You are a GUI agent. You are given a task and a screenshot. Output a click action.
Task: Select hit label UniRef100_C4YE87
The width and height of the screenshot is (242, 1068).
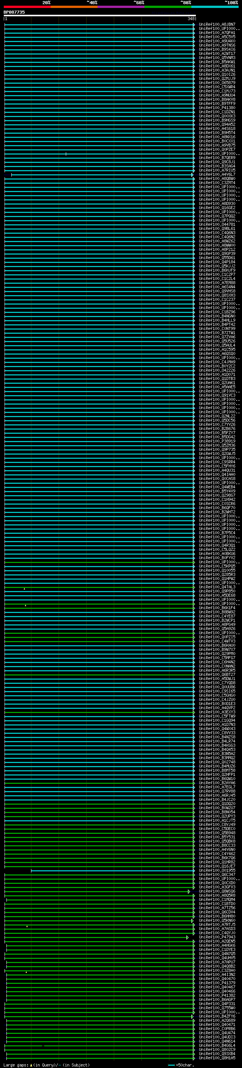(217, 616)
